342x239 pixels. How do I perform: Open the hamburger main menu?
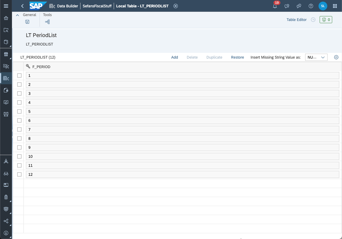coord(6,6)
